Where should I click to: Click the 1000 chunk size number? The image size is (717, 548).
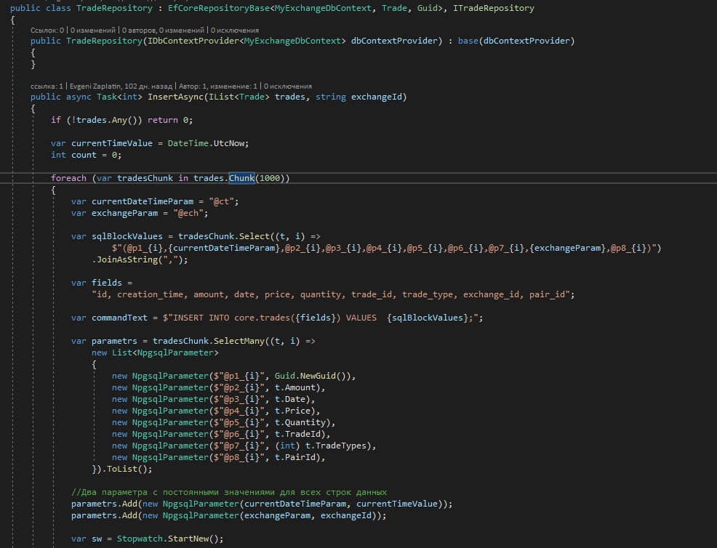coord(270,178)
